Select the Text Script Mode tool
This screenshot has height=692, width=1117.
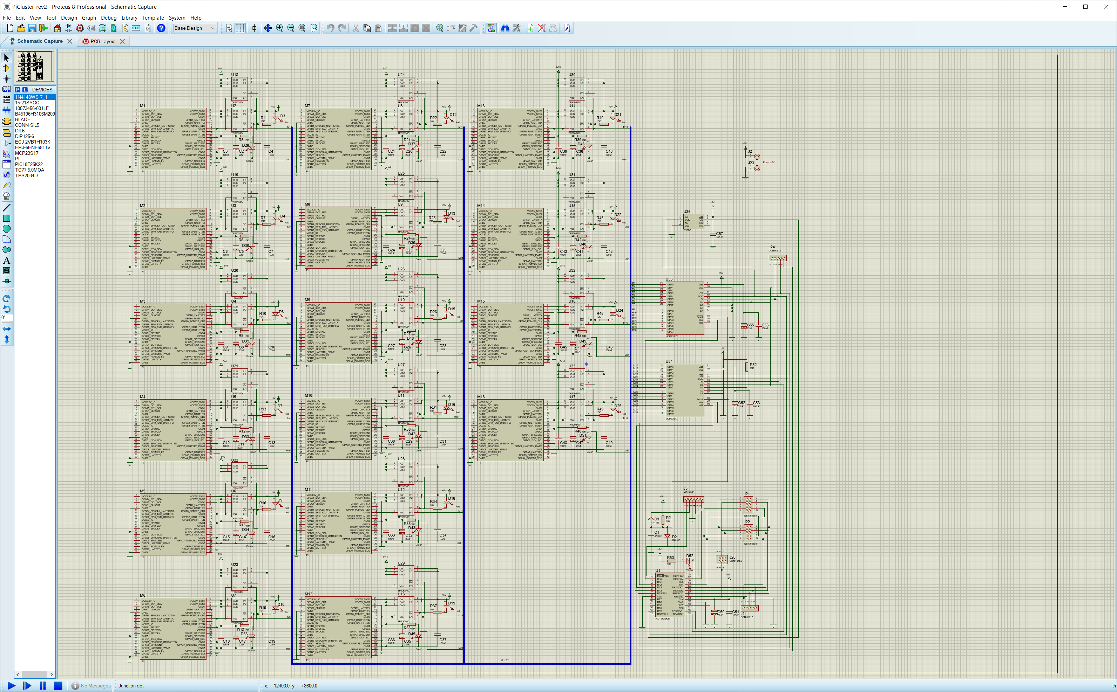point(6,100)
